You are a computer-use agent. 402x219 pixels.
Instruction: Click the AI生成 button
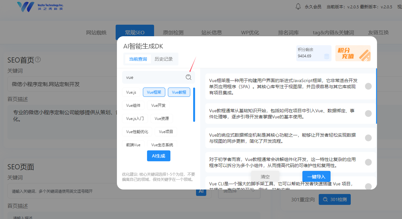159,156
